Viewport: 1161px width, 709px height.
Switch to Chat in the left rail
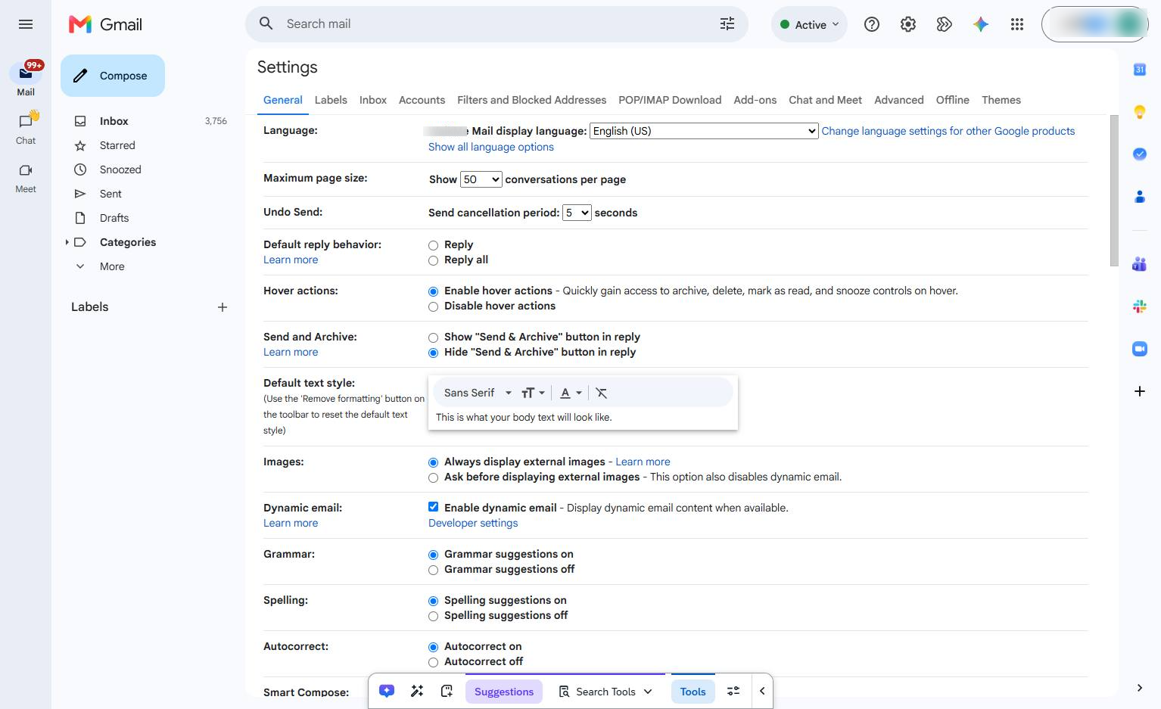point(26,129)
